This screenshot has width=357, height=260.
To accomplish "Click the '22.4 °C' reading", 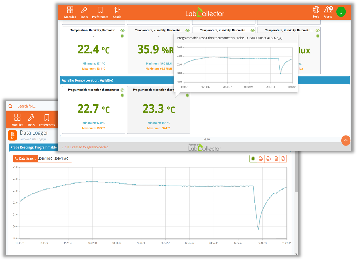I will (x=94, y=50).
